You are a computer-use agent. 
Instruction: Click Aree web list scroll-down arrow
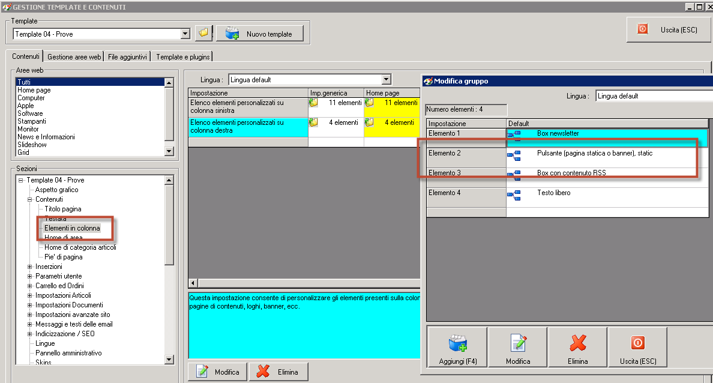coord(169,151)
